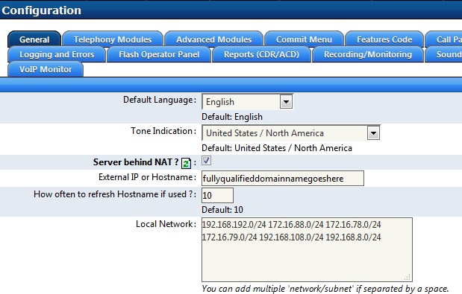Viewport: 462px width, 294px height.
Task: Click the 'Server behind NAT ?' label
Action: (136, 162)
